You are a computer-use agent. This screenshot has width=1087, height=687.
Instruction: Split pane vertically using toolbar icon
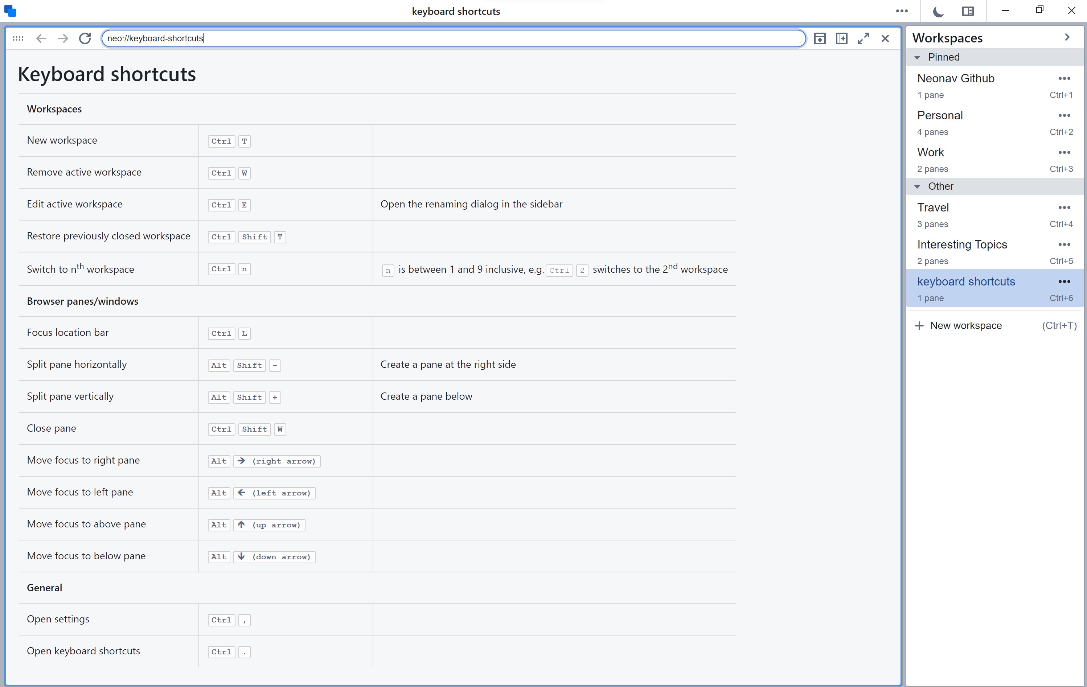pos(820,38)
